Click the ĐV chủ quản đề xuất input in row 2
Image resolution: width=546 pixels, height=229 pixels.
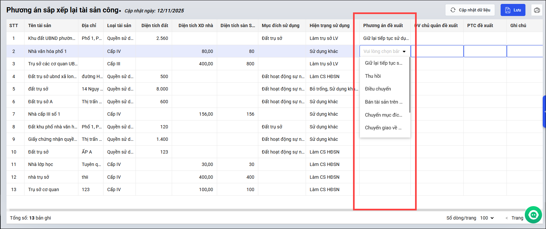click(x=437, y=51)
